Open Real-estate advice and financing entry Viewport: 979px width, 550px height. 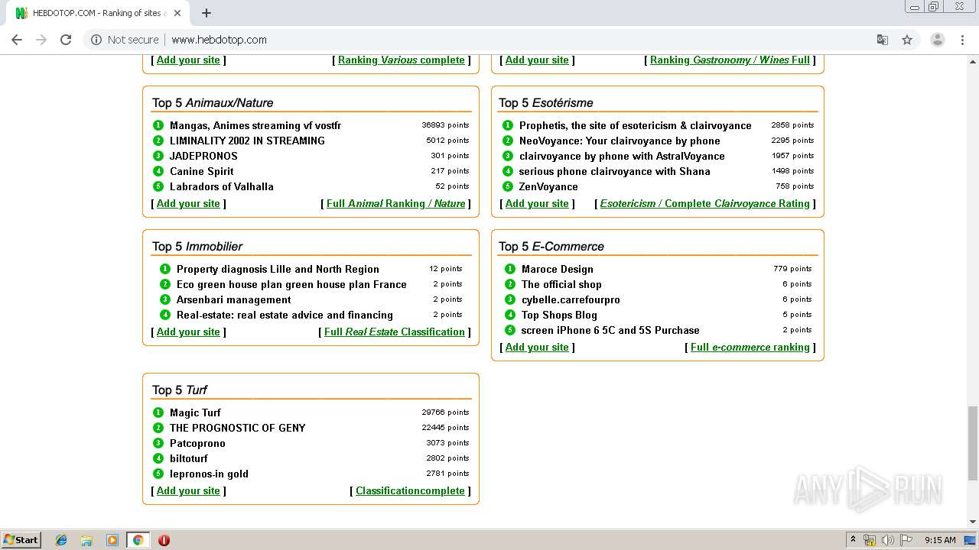click(x=285, y=315)
